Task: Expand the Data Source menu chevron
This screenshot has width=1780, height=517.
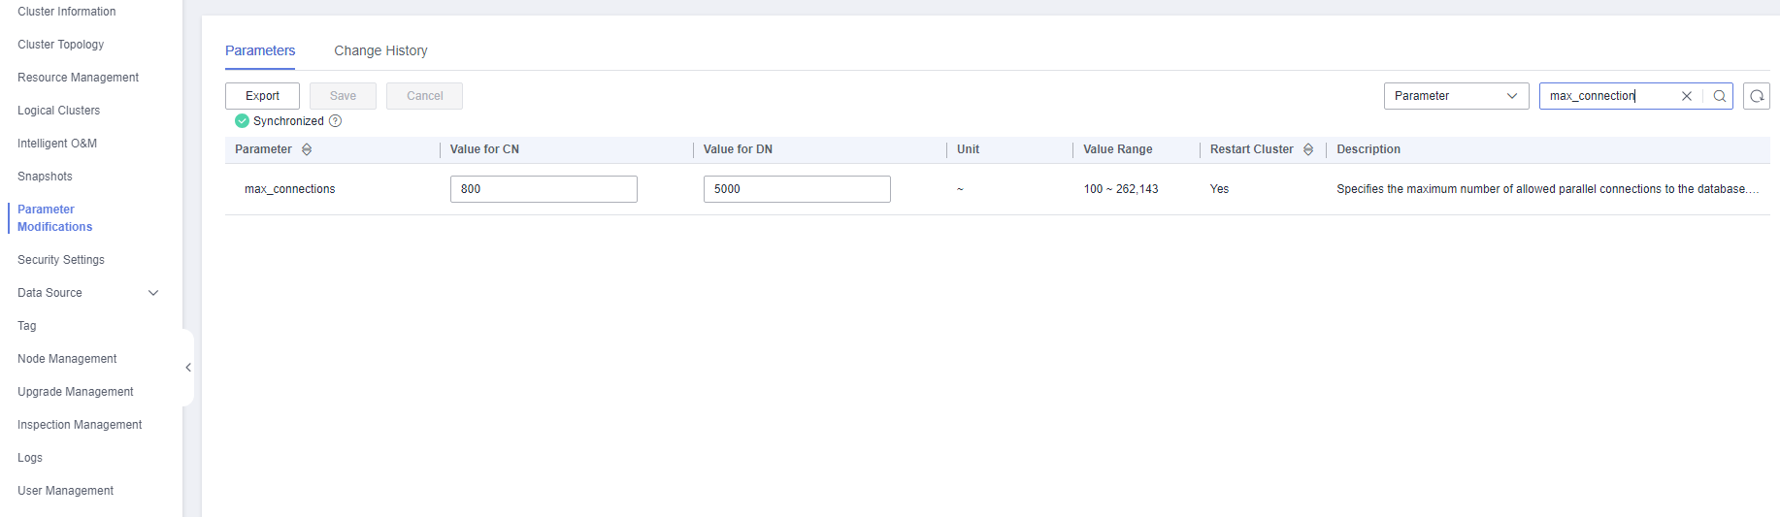Action: pos(152,293)
